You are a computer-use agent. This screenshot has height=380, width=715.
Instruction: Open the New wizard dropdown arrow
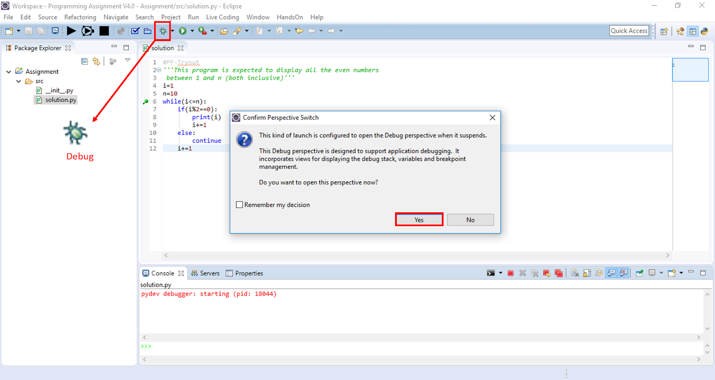tap(18, 31)
